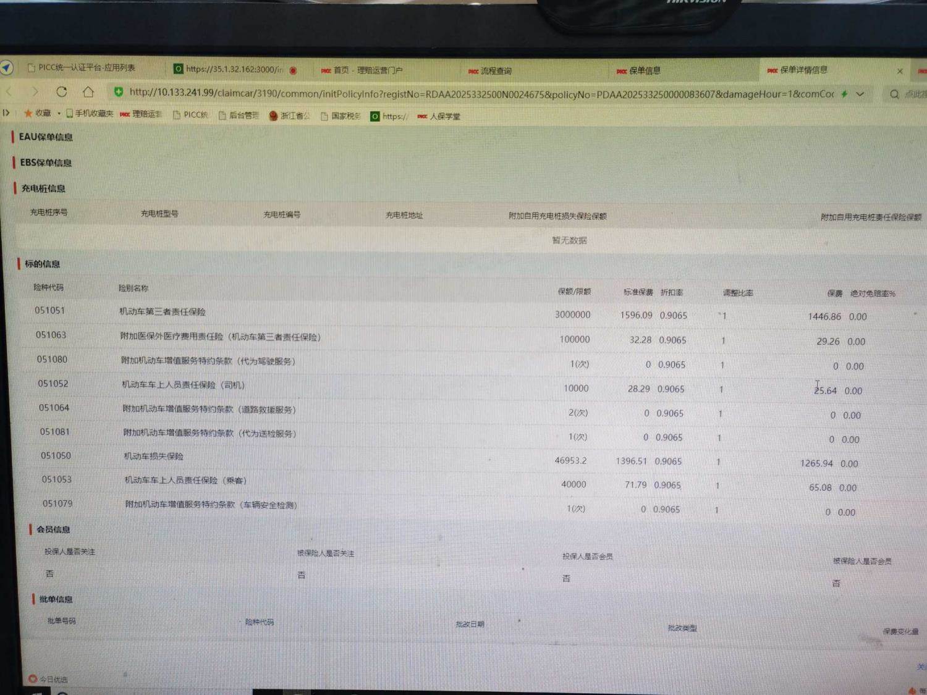Click the browser forward arrow

(35, 91)
